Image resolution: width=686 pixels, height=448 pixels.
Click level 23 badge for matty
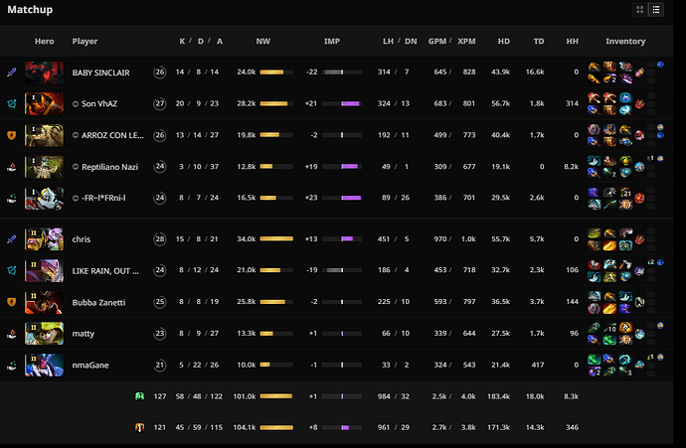pyautogui.click(x=160, y=334)
